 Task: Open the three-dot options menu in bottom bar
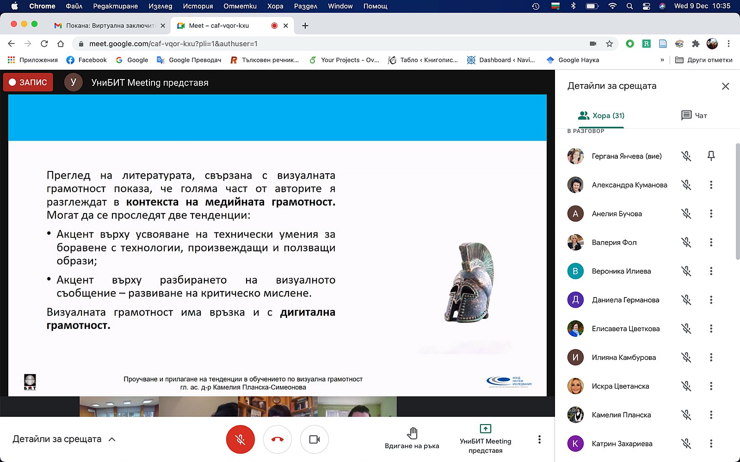click(x=539, y=439)
